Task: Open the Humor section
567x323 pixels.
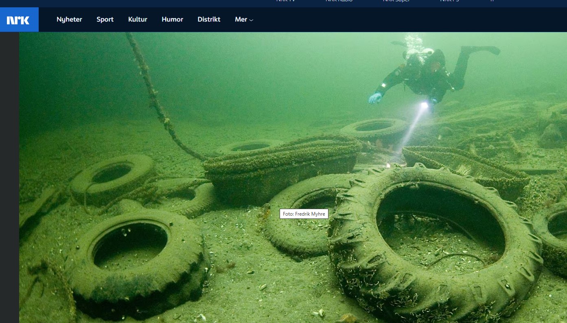Action: pos(172,20)
